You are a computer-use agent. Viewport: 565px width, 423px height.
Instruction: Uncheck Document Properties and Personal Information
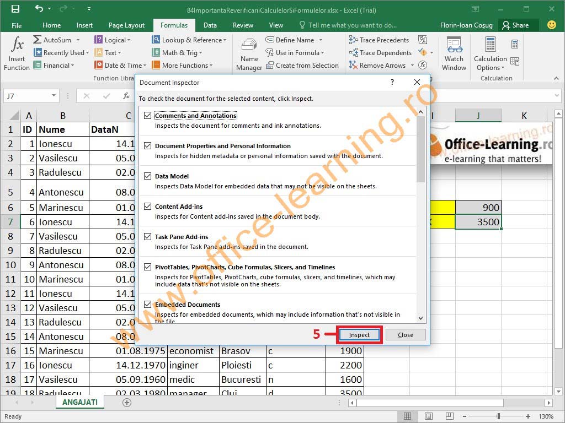pyautogui.click(x=147, y=145)
